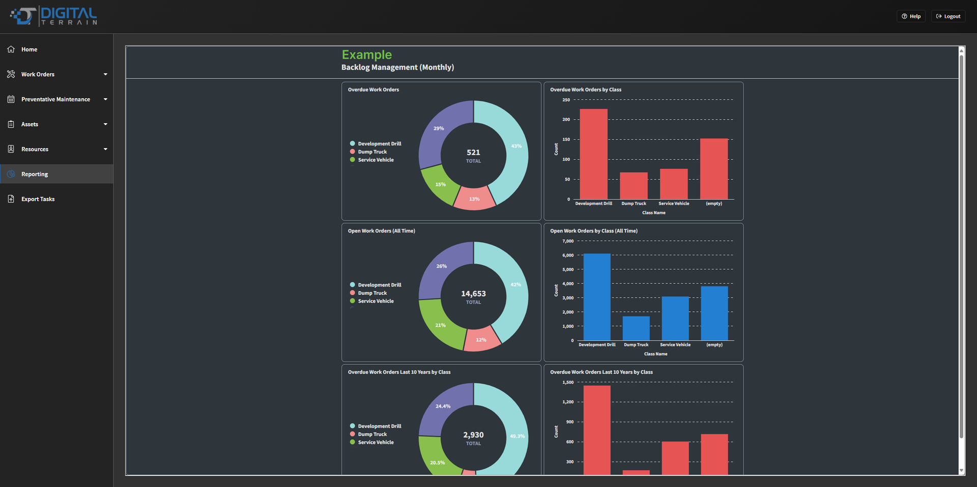Click the Logout button
This screenshot has width=977, height=487.
click(x=948, y=16)
